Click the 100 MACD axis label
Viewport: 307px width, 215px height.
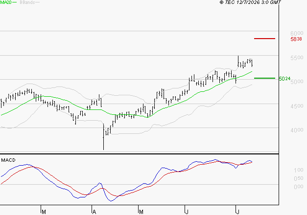point(299,170)
